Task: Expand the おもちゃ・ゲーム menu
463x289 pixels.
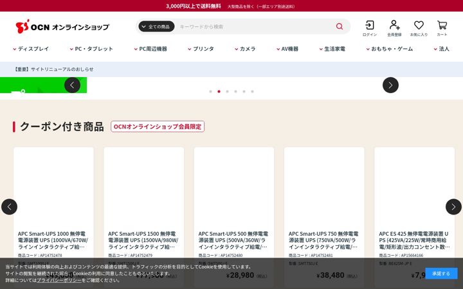Action: click(390, 49)
